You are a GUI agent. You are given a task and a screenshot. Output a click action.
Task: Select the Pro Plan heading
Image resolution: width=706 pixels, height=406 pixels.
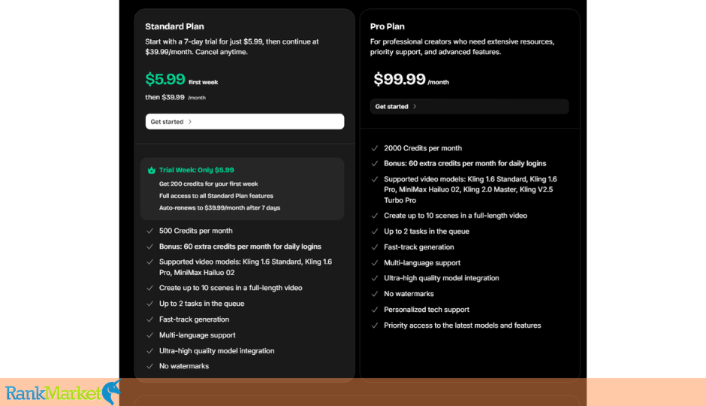388,26
